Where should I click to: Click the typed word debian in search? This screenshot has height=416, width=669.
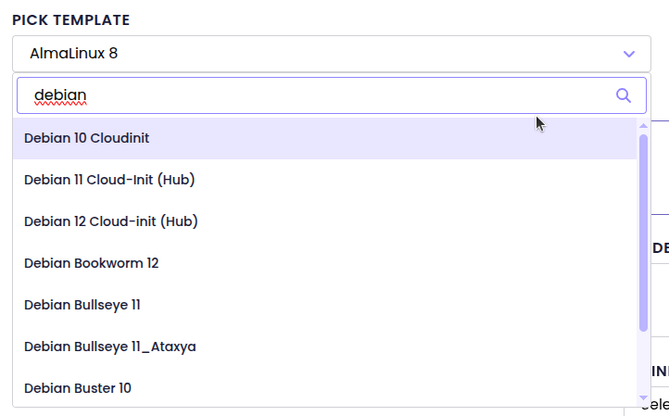[60, 95]
